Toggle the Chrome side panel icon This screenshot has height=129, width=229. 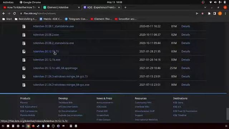[214, 14]
